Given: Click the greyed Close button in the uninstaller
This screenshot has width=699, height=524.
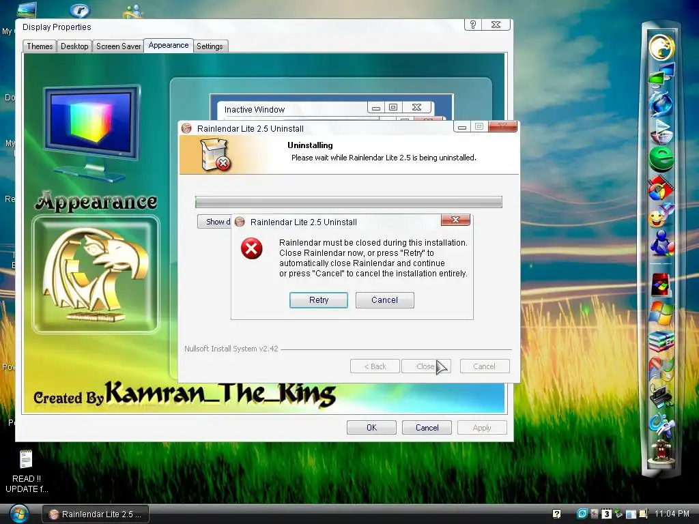Looking at the screenshot, I should pyautogui.click(x=426, y=366).
